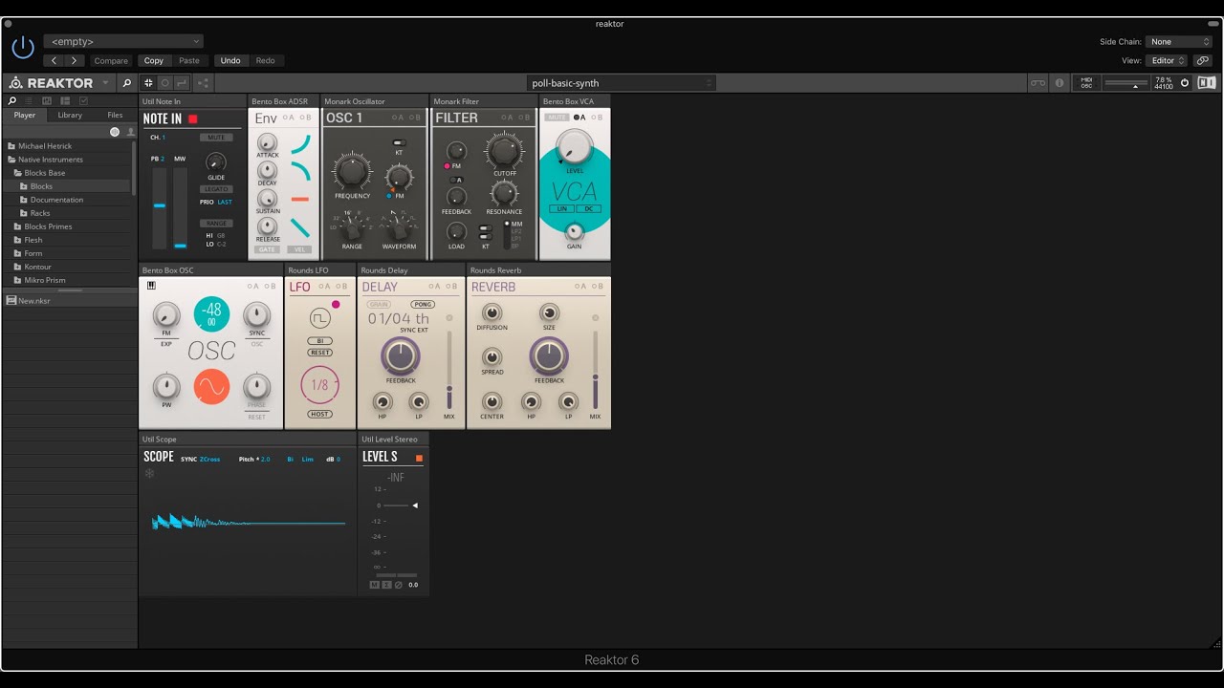The image size is (1224, 688).
Task: Click the Compare button
Action: 111,60
